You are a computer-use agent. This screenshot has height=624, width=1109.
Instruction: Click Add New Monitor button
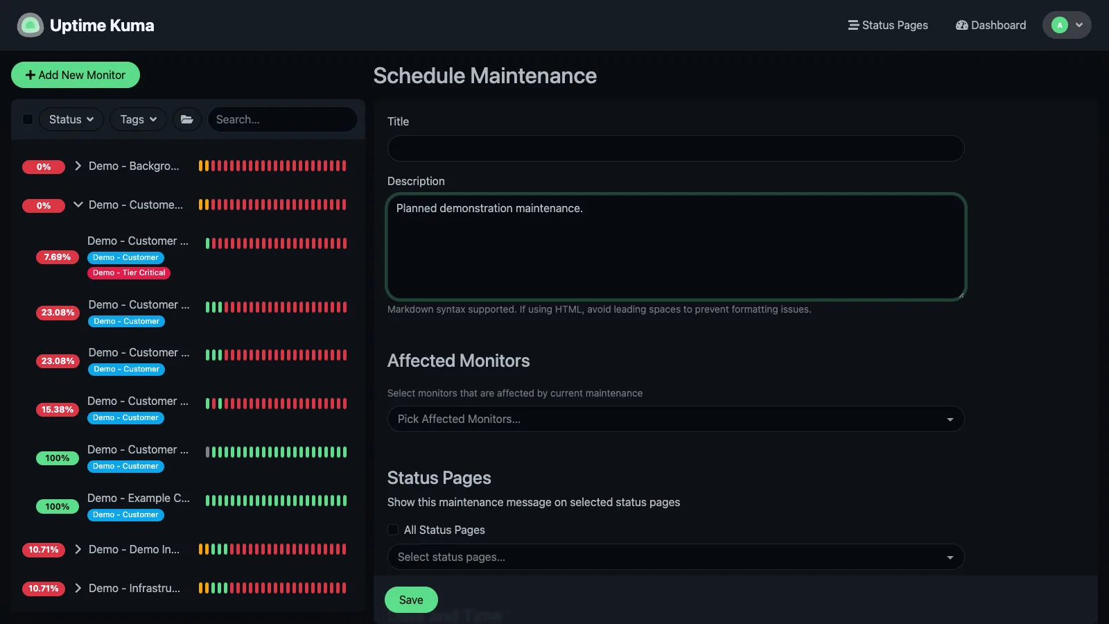[x=76, y=75]
